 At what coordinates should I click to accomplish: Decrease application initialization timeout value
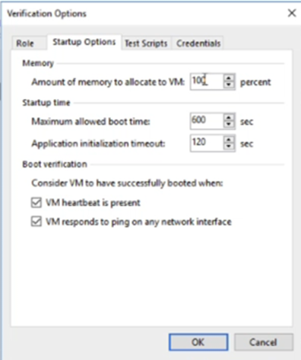click(x=229, y=147)
